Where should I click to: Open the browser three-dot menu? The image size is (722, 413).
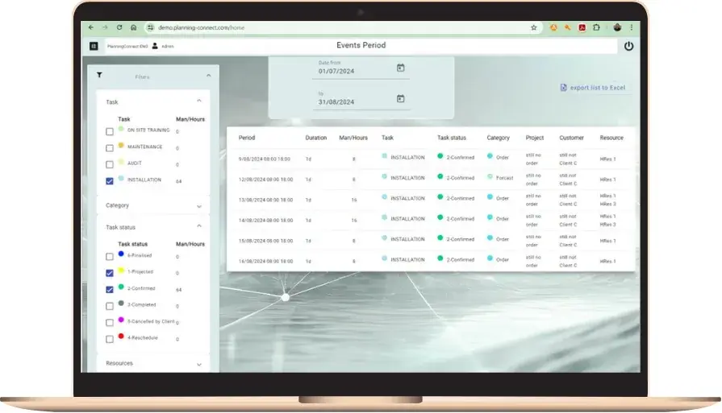point(632,27)
